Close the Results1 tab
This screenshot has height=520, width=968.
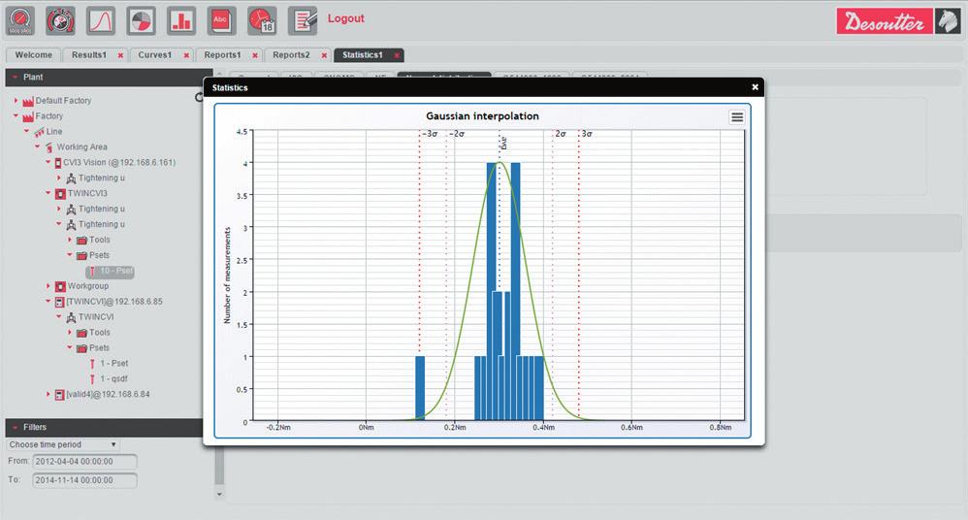pos(120,55)
